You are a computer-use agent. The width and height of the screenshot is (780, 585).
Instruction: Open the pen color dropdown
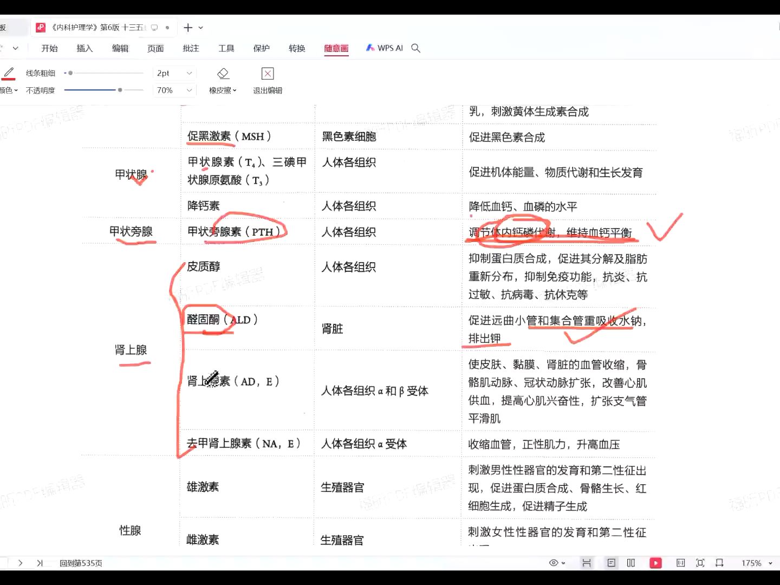pyautogui.click(x=9, y=90)
